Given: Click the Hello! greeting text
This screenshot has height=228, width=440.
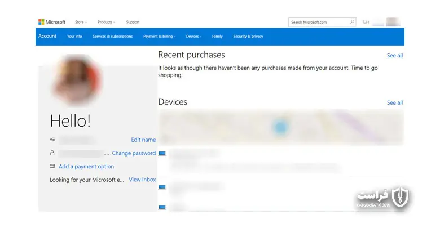Looking at the screenshot, I should pyautogui.click(x=70, y=121).
